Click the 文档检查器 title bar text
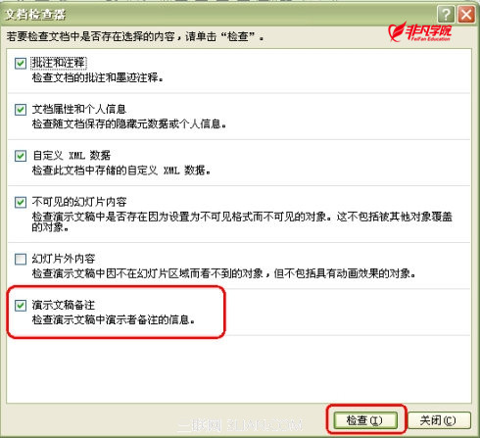Screen dimensions: 480x438 [35, 15]
